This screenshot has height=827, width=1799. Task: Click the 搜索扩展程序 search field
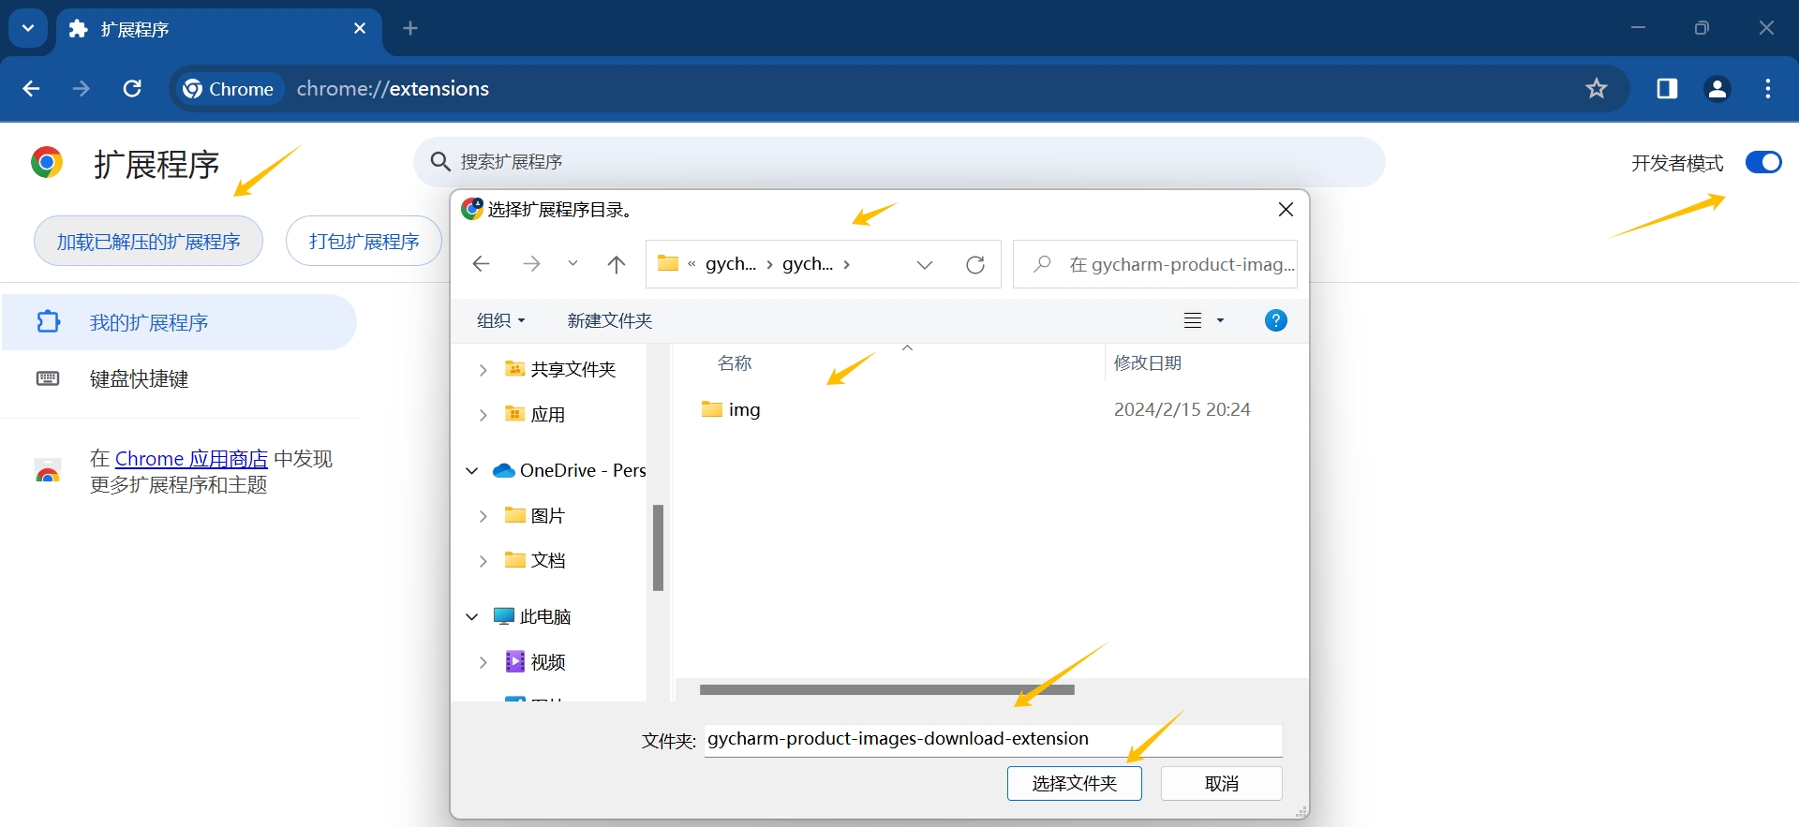tap(899, 162)
